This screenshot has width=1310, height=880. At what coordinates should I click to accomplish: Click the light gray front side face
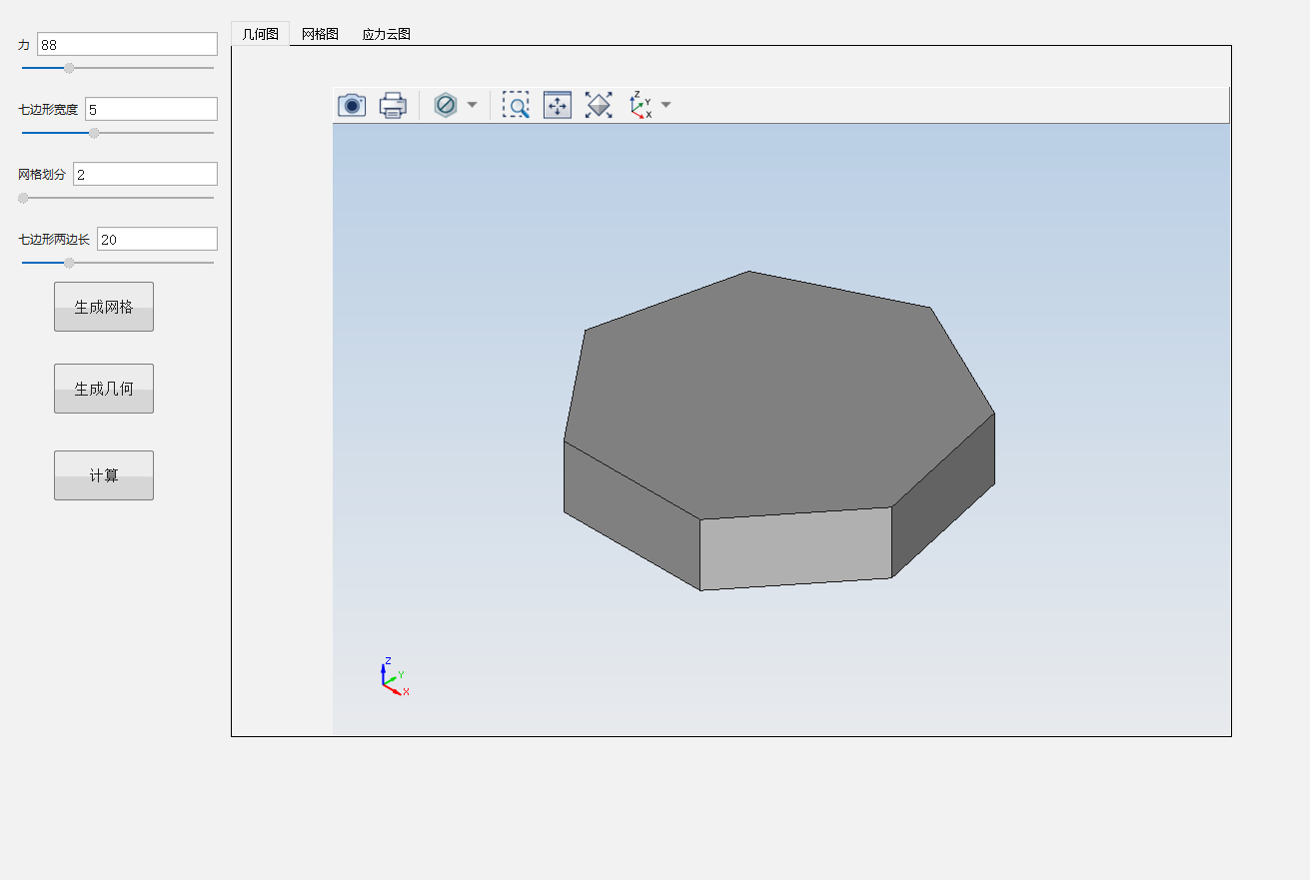(x=795, y=548)
